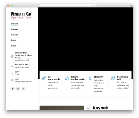The height and width of the screenshot is (118, 139).
Task: Open the Facebook social icon
Action: tap(13, 89)
